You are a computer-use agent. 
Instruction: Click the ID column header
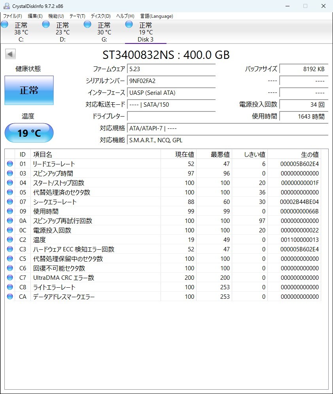coord(23,154)
